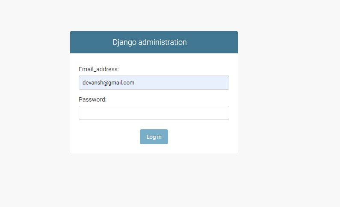Click the word administration in the header

[x=163, y=42]
